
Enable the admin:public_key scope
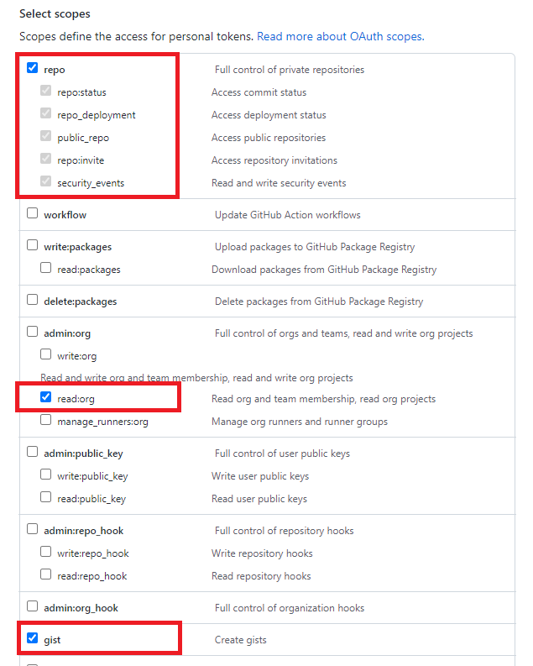point(32,452)
